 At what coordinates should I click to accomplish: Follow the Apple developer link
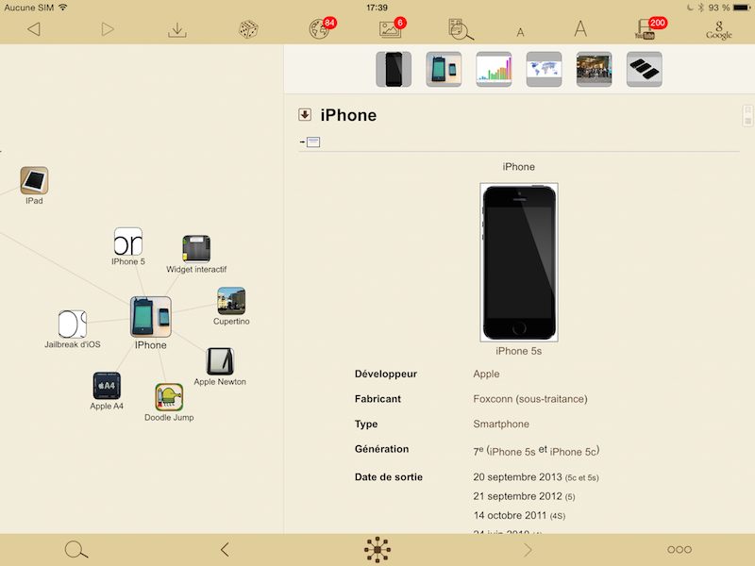(486, 374)
